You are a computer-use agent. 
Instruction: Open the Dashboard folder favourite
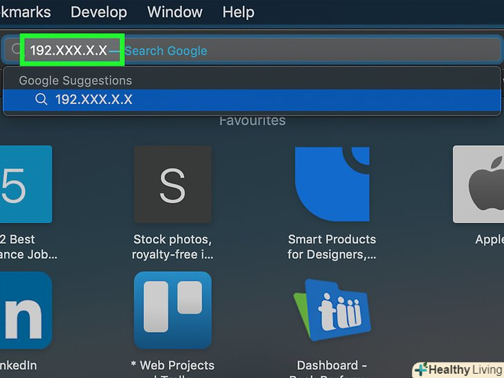(332, 310)
